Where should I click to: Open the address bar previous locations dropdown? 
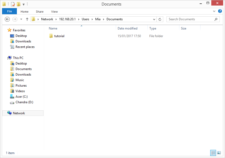tap(154, 19)
